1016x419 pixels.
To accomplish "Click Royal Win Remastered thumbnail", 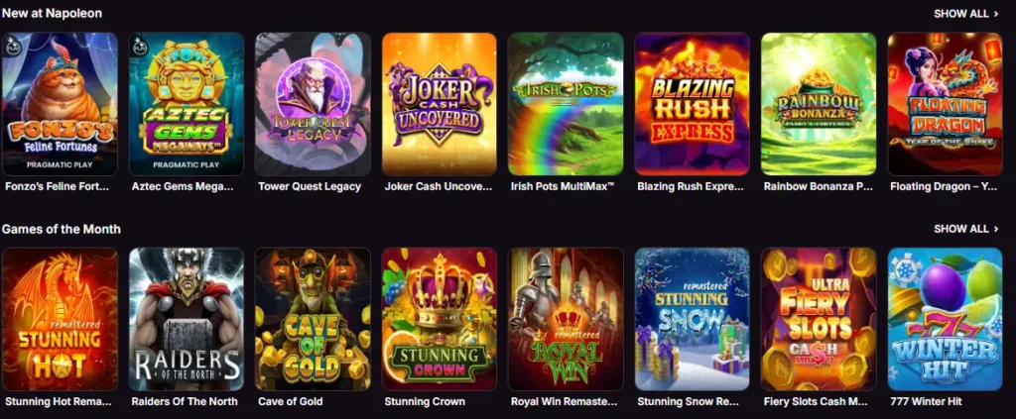I will pos(566,319).
